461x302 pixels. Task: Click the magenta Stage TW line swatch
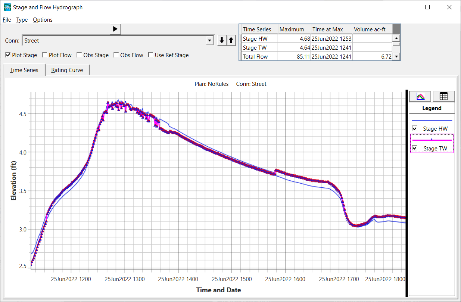coord(432,140)
